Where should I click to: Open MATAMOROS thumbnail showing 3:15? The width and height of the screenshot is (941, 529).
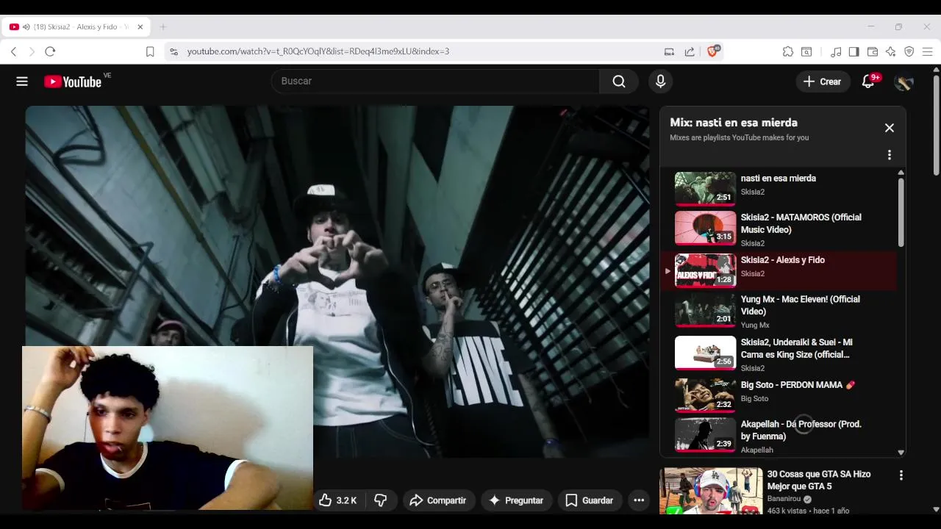(705, 228)
